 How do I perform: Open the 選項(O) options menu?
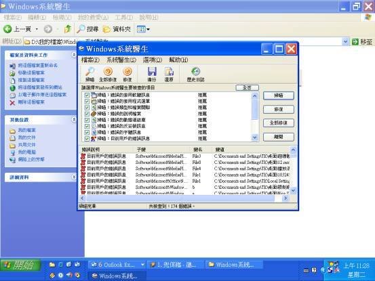tap(153, 60)
